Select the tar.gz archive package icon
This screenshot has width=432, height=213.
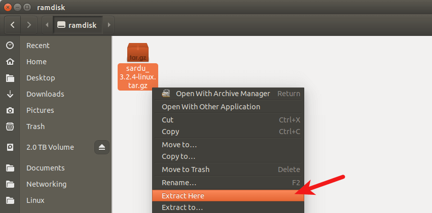tap(138, 52)
